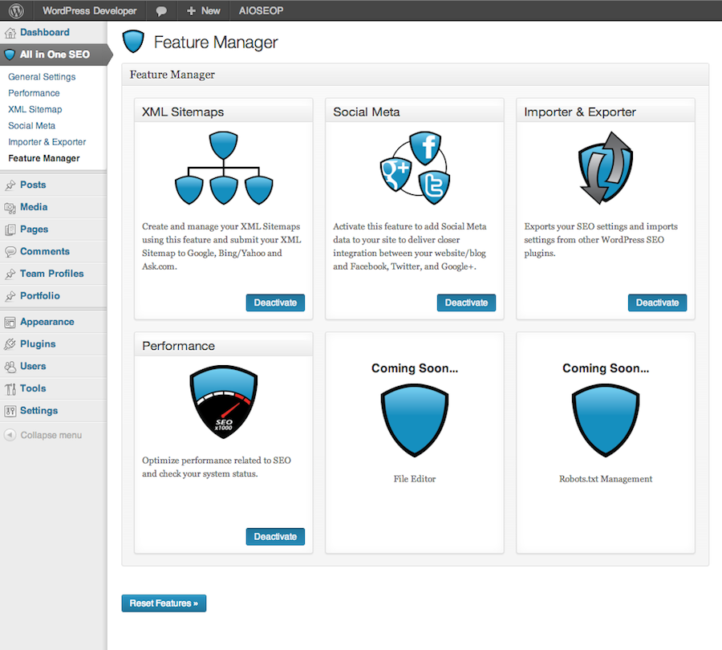Open AIOSEOP in the admin bar
722x650 pixels.
pos(261,11)
